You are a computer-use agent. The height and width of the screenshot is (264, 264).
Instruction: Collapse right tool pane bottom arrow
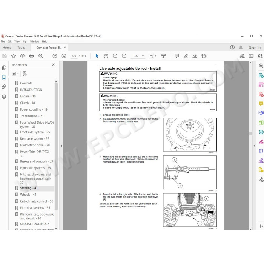coord(261,226)
